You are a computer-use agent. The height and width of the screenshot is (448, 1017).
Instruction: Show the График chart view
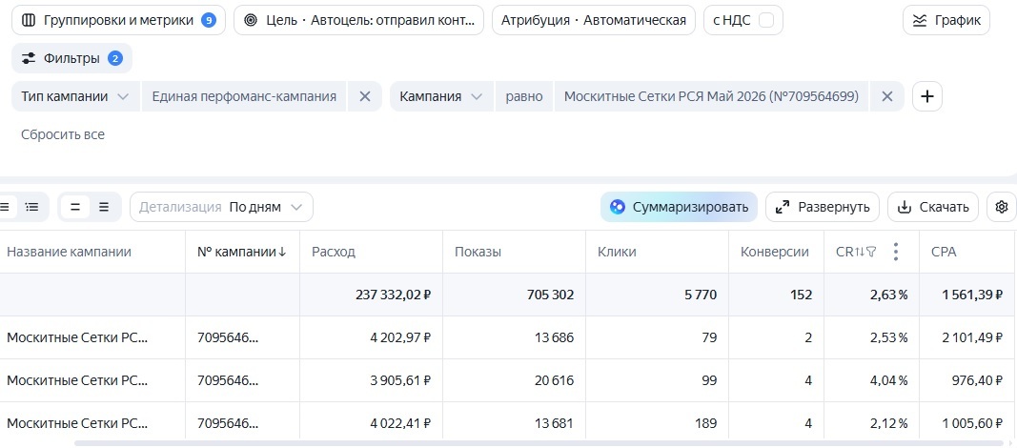(x=946, y=20)
